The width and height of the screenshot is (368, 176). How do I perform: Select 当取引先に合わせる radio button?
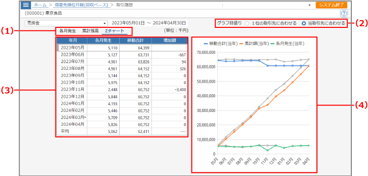tap(304, 23)
